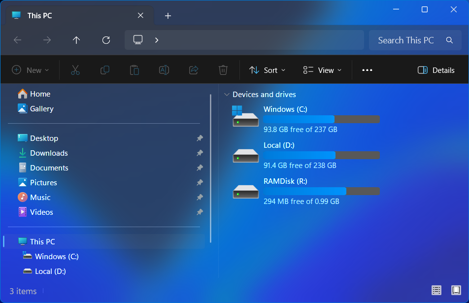Screen dimensions: 469x303
Task: Open the New dropdown
Action: (x=30, y=70)
